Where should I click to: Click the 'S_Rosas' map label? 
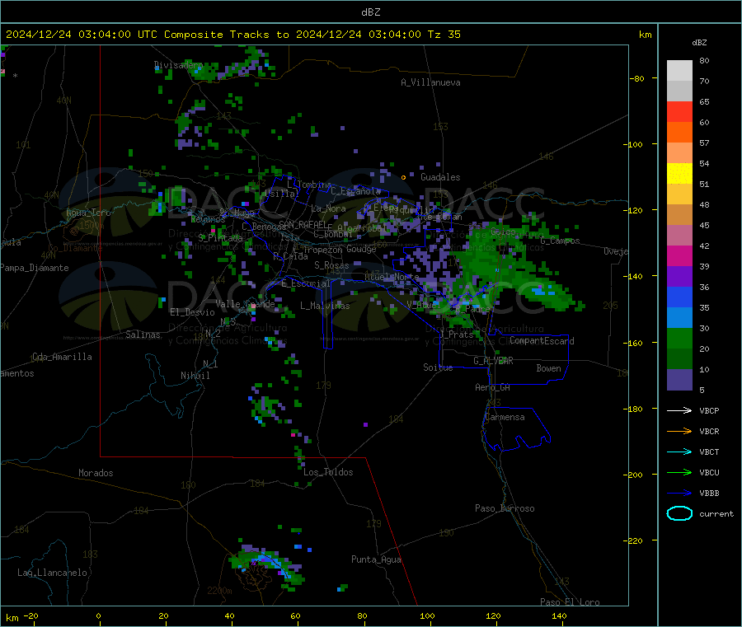(x=331, y=265)
